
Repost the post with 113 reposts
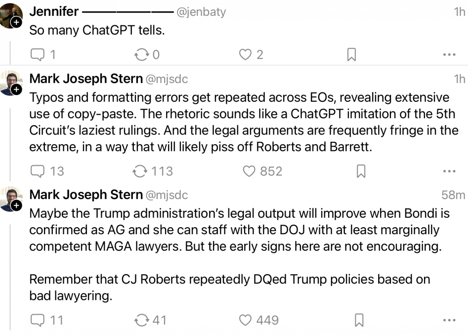pyautogui.click(x=140, y=171)
